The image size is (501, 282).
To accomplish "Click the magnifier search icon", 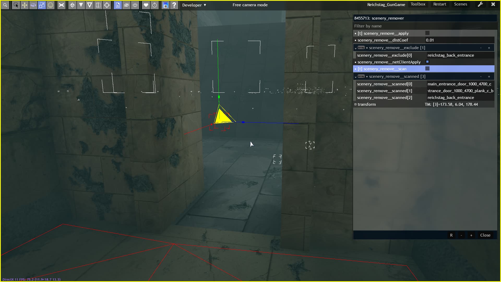I will click(x=5, y=5).
